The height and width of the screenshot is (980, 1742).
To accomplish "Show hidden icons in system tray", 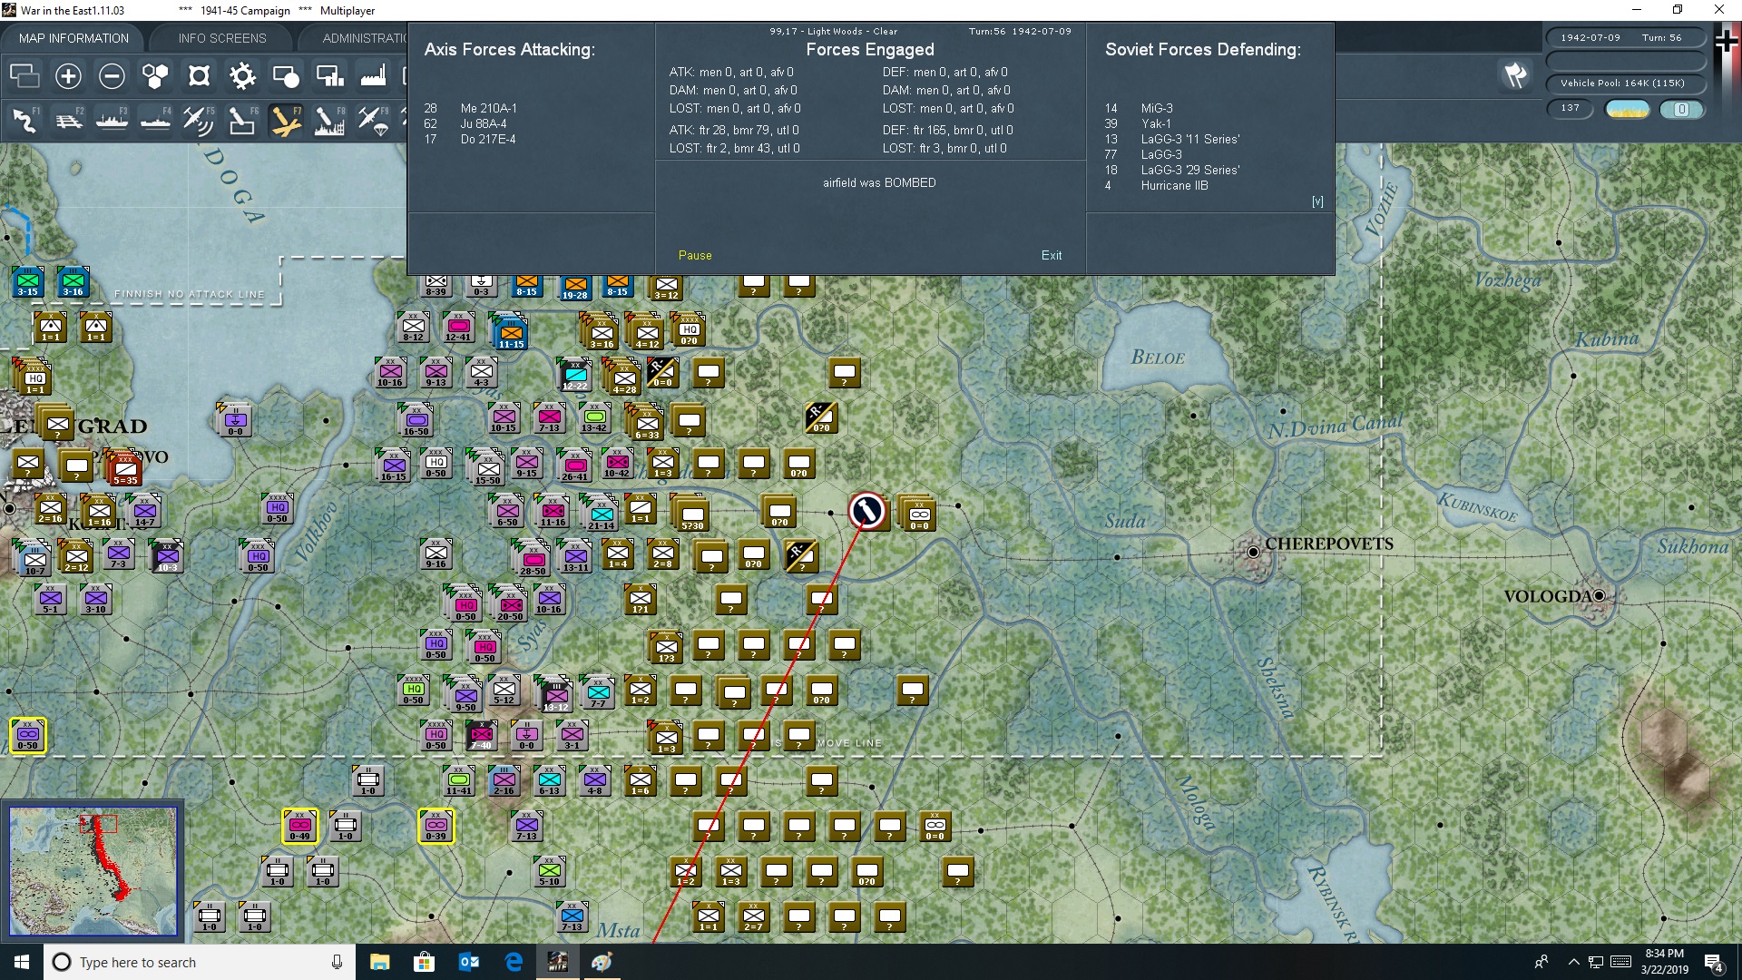I will [x=1573, y=962].
